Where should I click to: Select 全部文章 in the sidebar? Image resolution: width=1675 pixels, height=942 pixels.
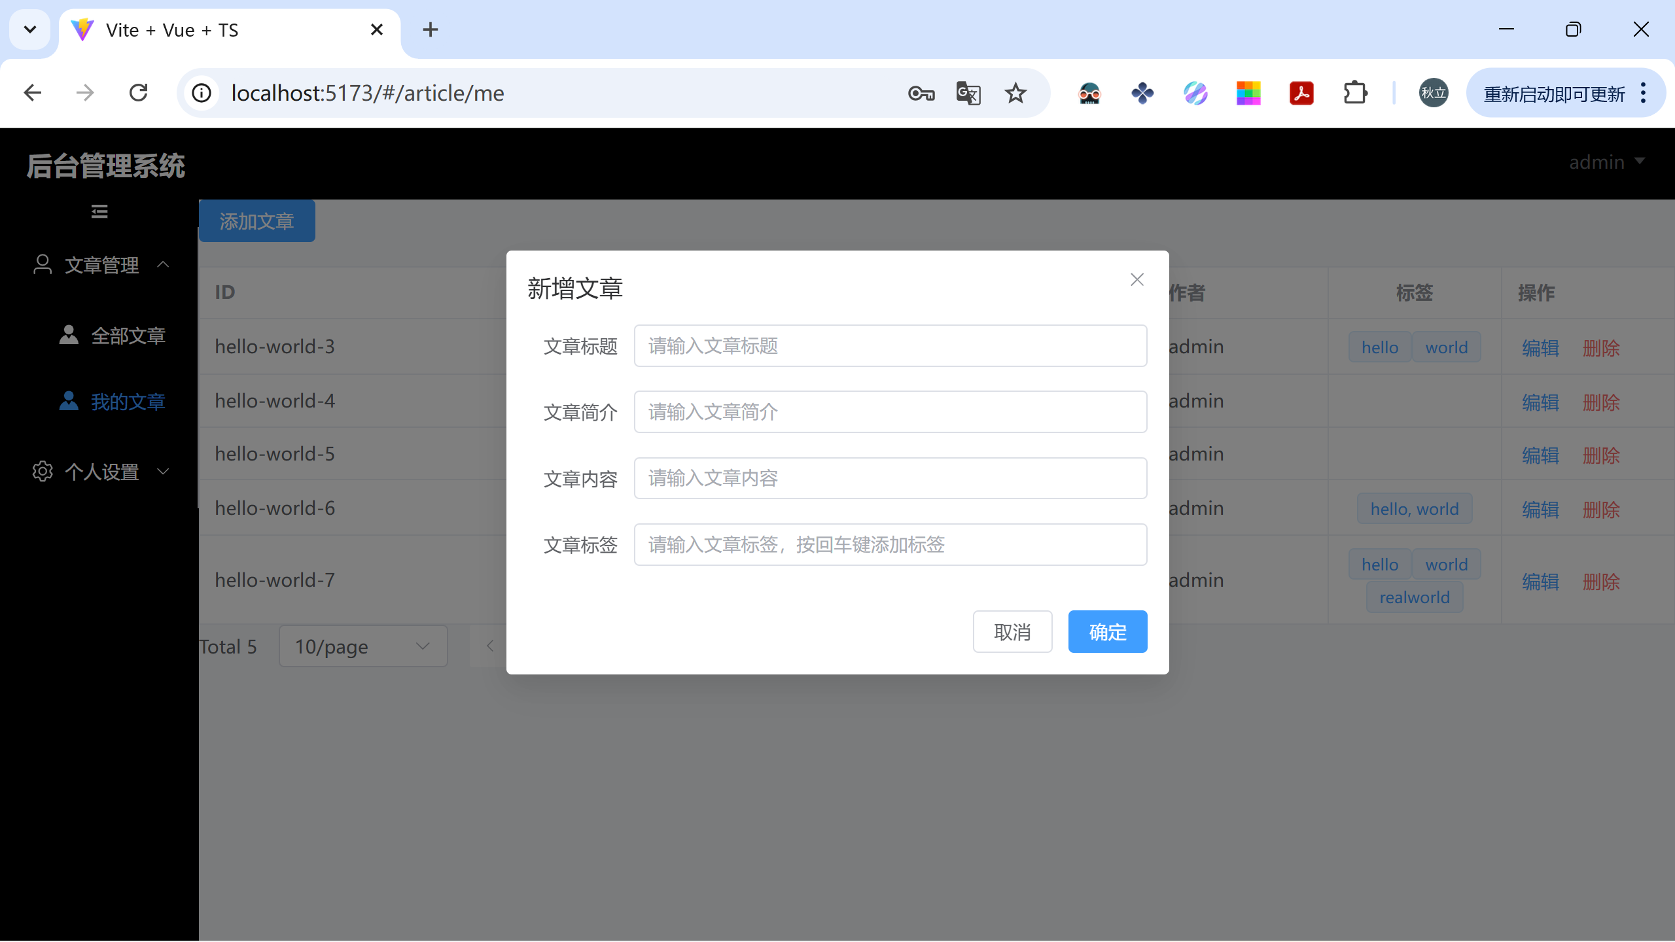128,336
